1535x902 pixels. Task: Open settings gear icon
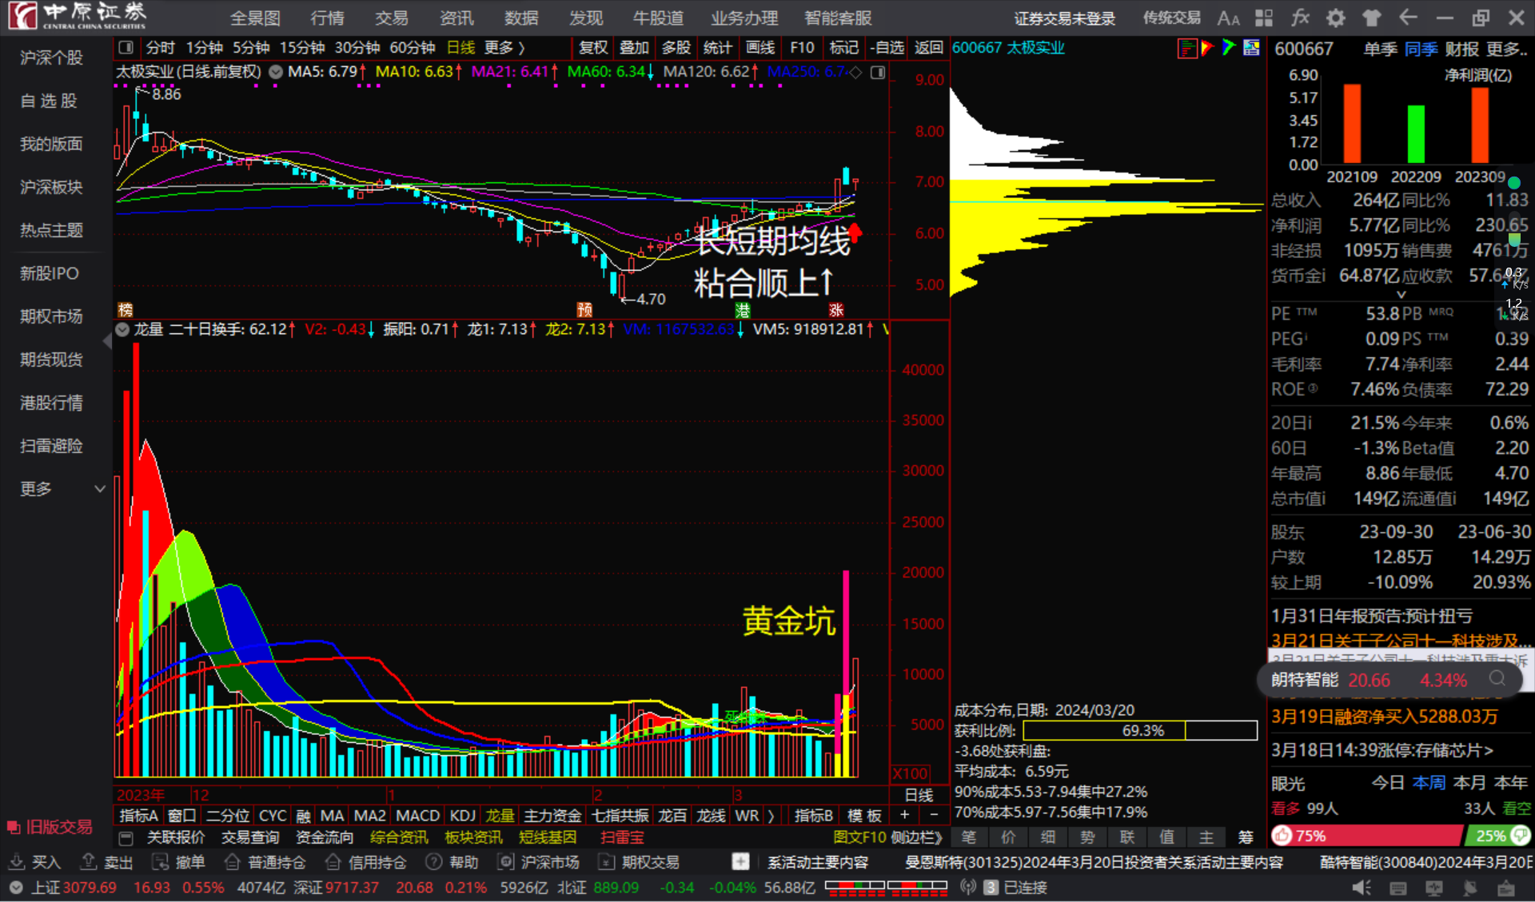click(x=1335, y=18)
